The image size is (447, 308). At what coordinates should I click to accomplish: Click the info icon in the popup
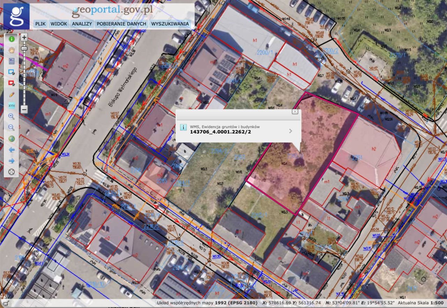[183, 127]
